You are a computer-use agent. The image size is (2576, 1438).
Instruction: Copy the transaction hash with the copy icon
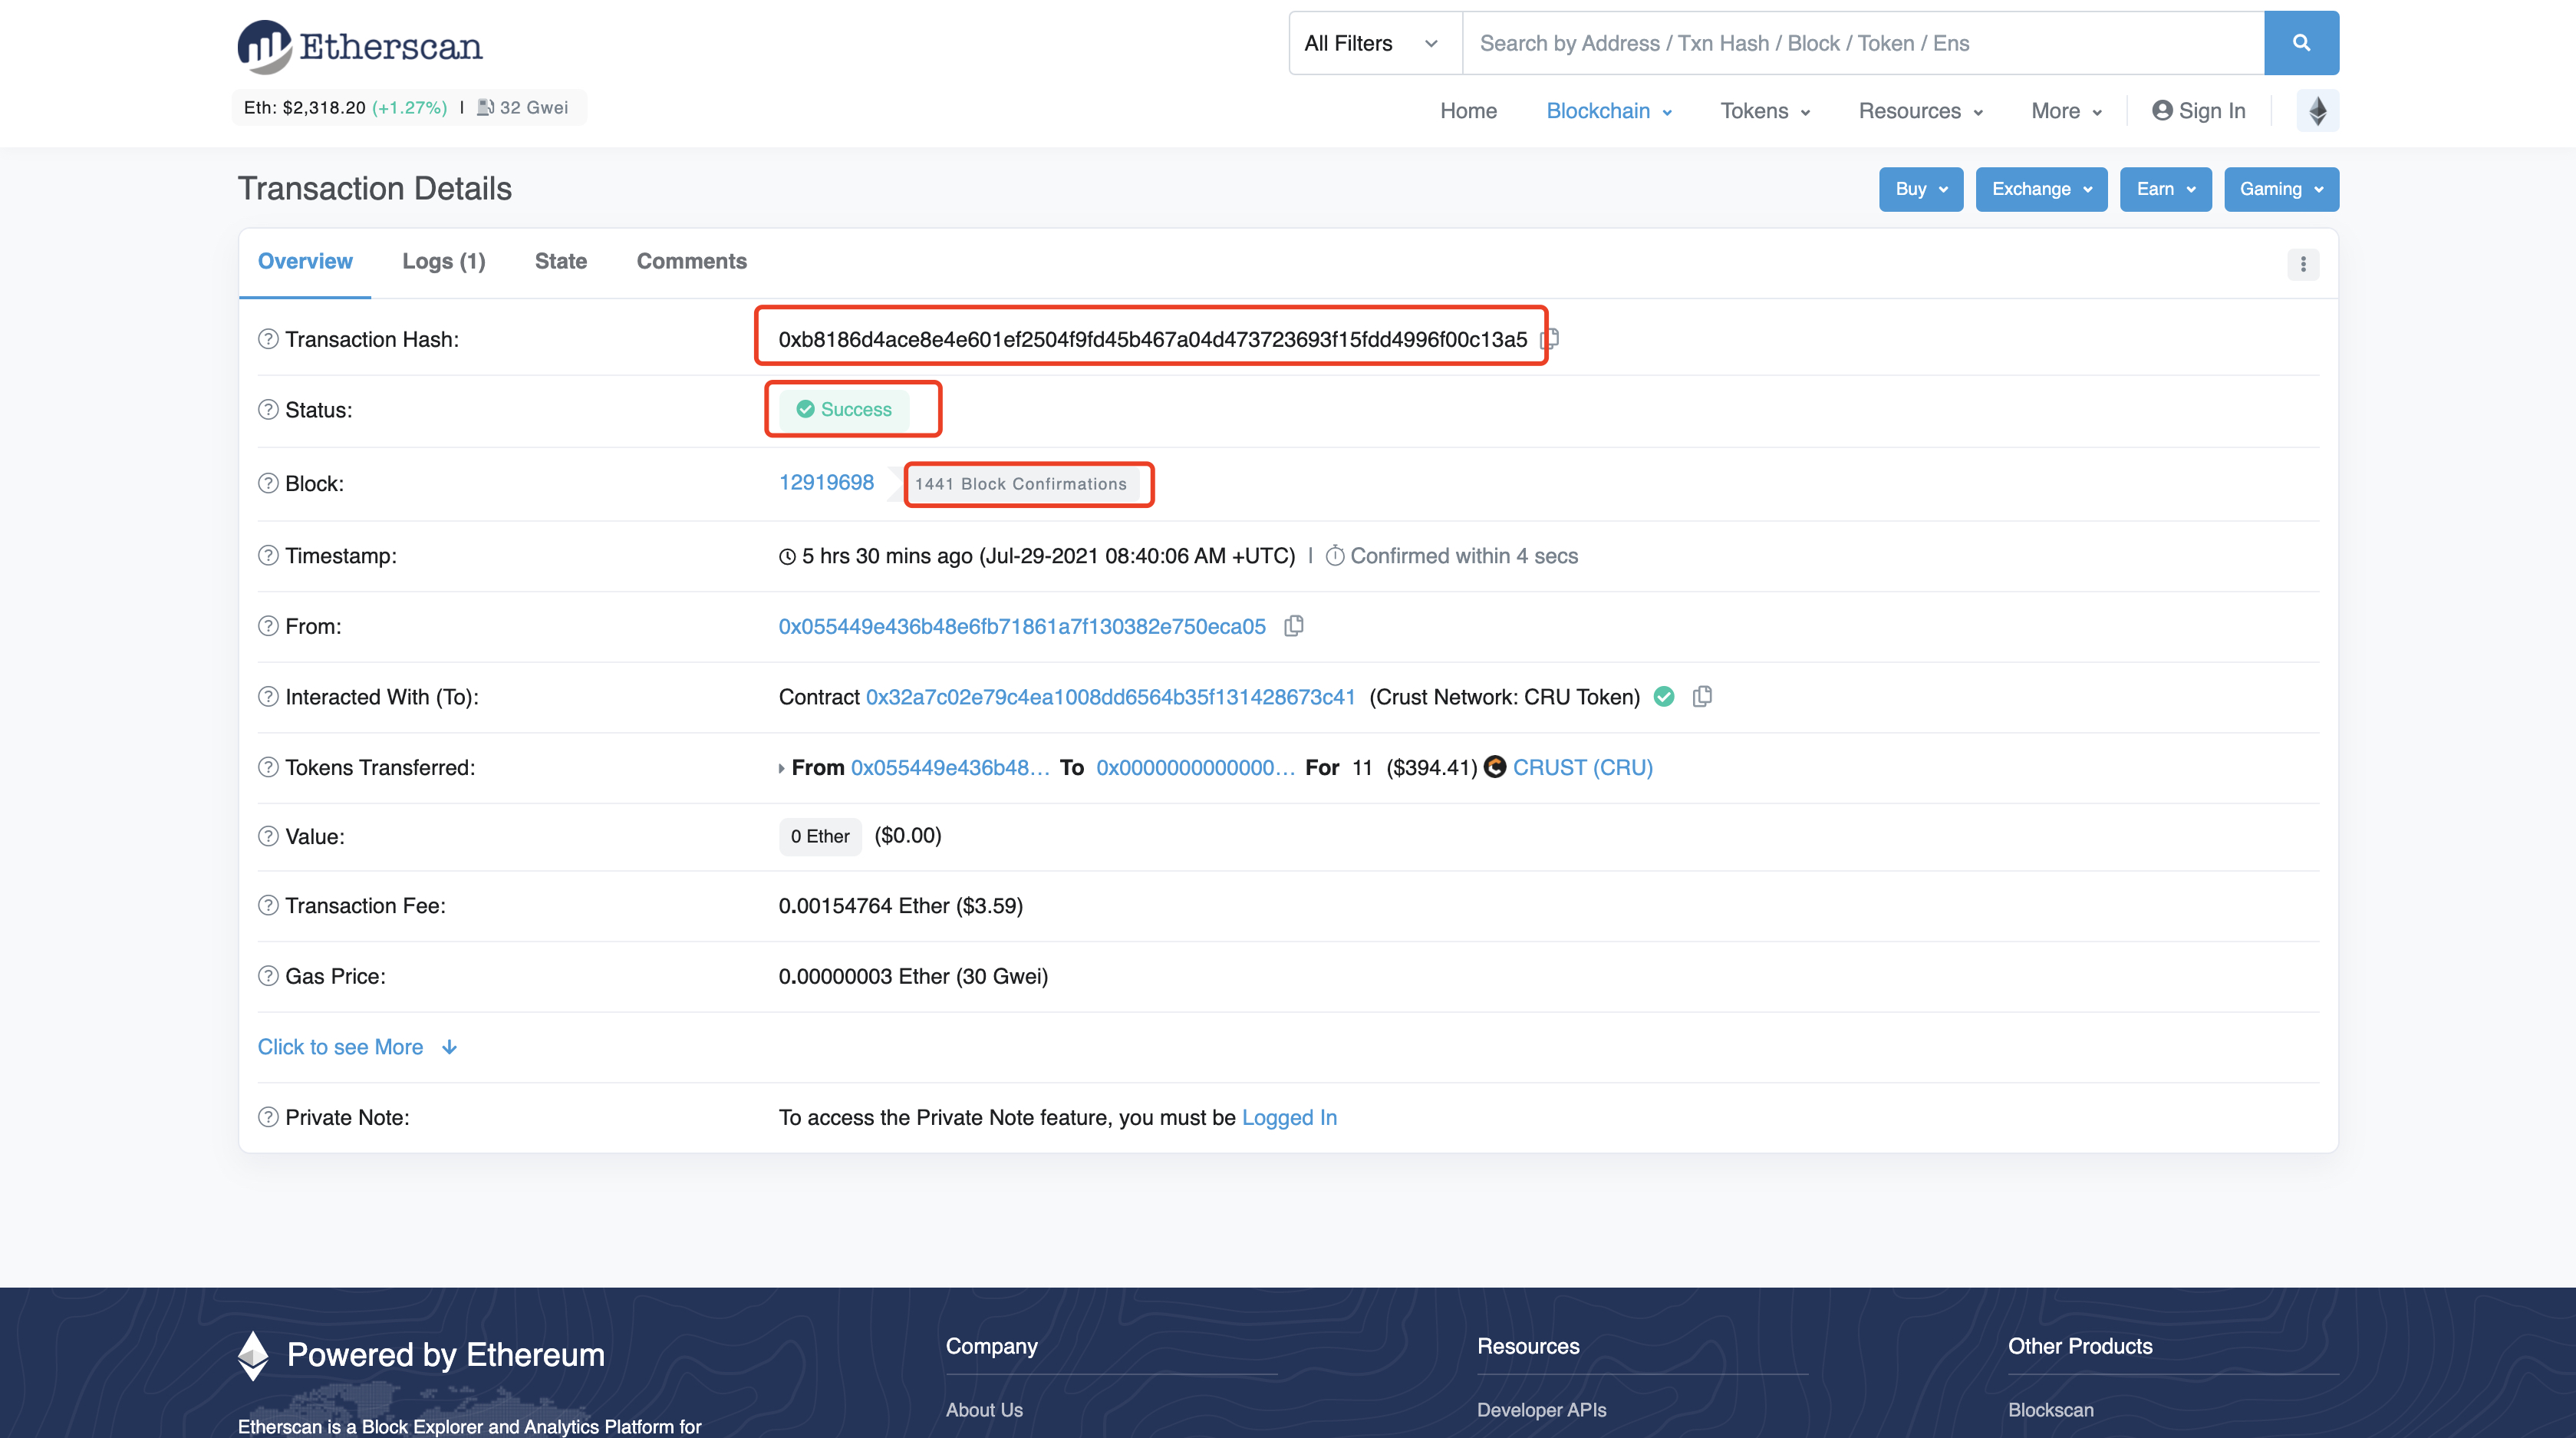(x=1550, y=339)
